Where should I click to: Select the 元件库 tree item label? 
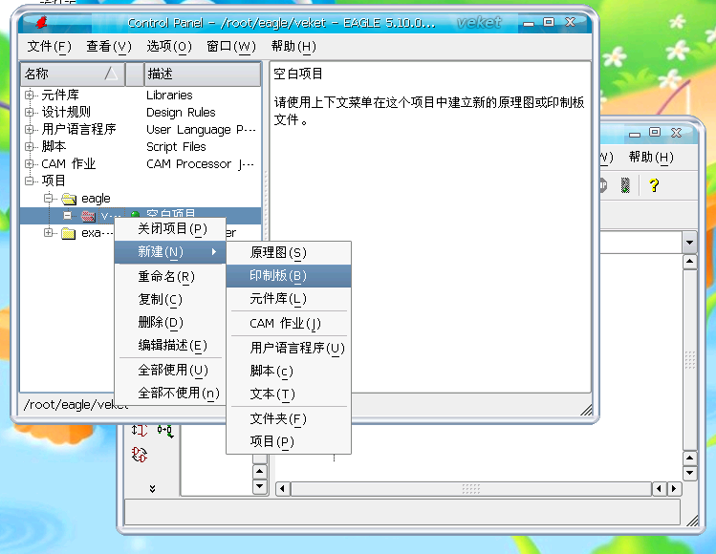[60, 95]
